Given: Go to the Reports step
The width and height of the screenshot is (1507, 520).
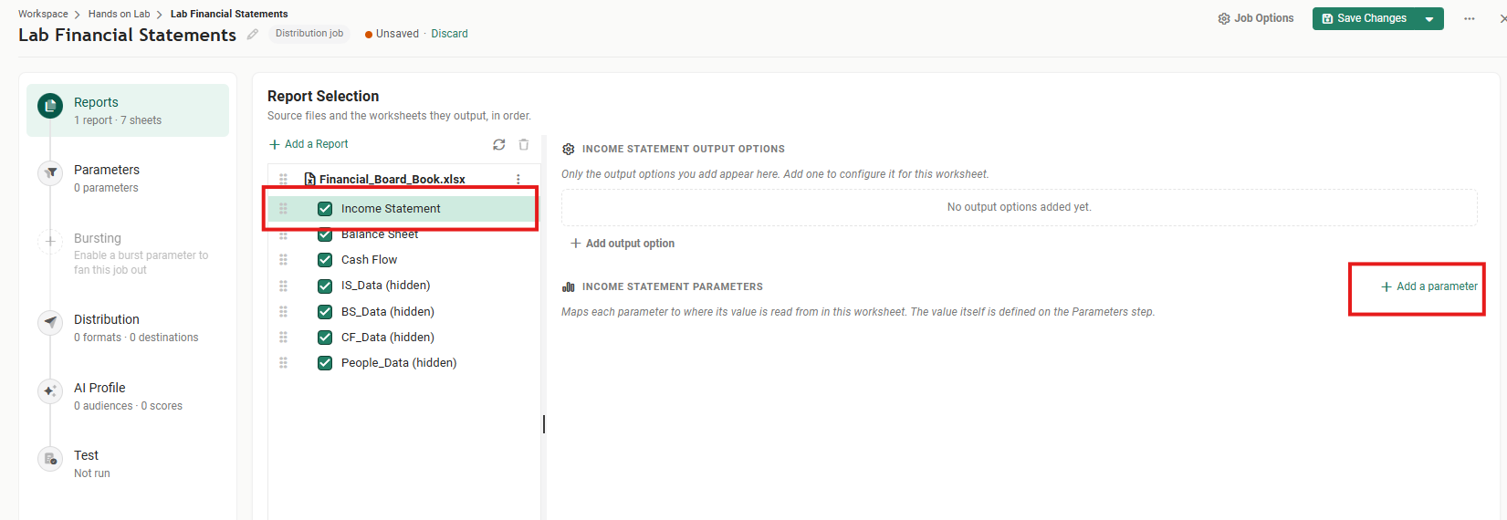Looking at the screenshot, I should (128, 110).
